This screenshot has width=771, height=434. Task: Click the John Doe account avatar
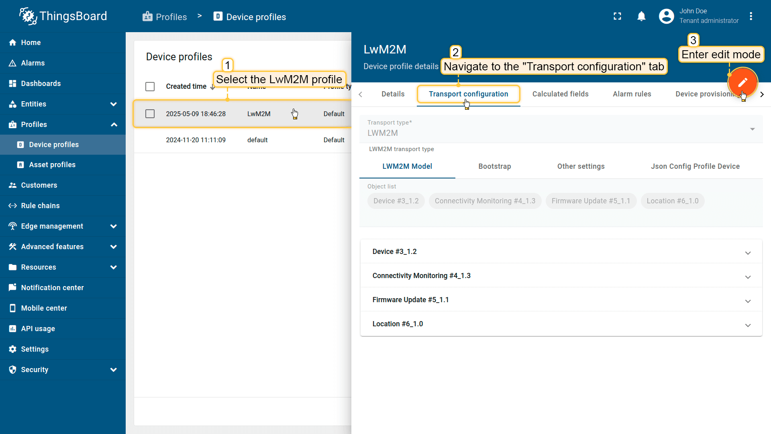[x=666, y=16]
